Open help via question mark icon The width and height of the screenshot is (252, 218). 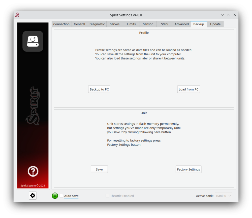[x=33, y=172]
